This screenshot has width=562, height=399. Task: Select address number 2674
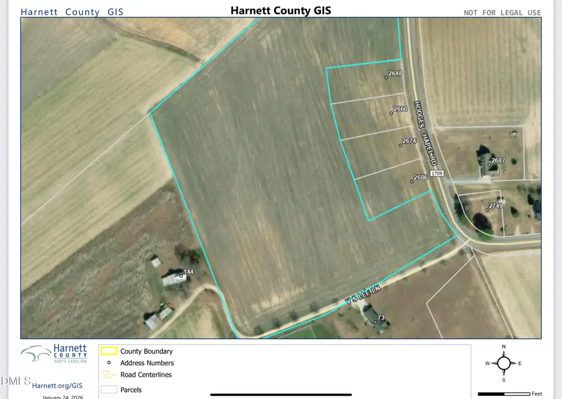pyautogui.click(x=409, y=142)
